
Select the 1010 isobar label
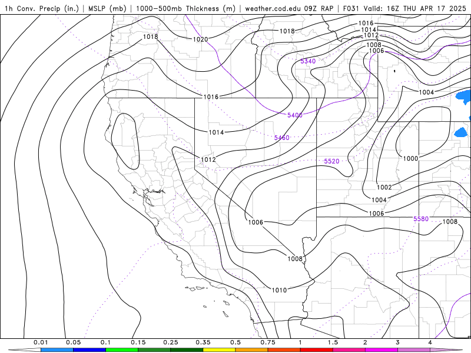click(279, 290)
